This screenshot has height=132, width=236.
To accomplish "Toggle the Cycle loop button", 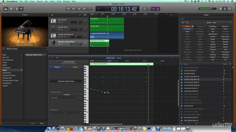I will coord(145,9).
